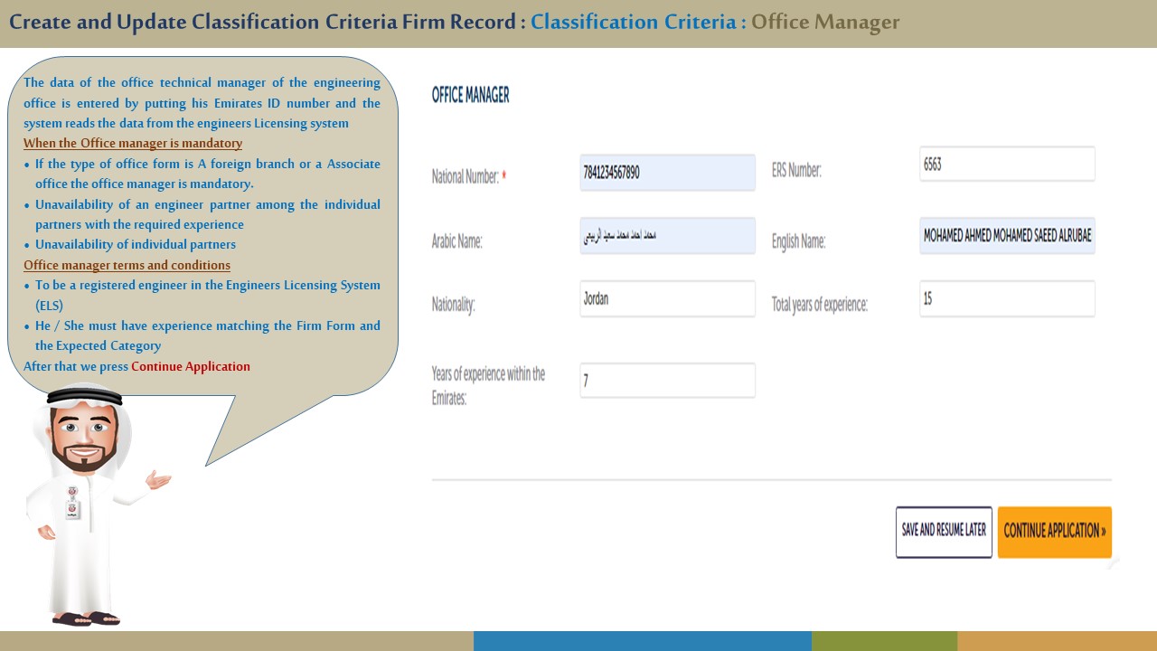Click the green footer color bar
The height and width of the screenshot is (651, 1157).
[884, 641]
